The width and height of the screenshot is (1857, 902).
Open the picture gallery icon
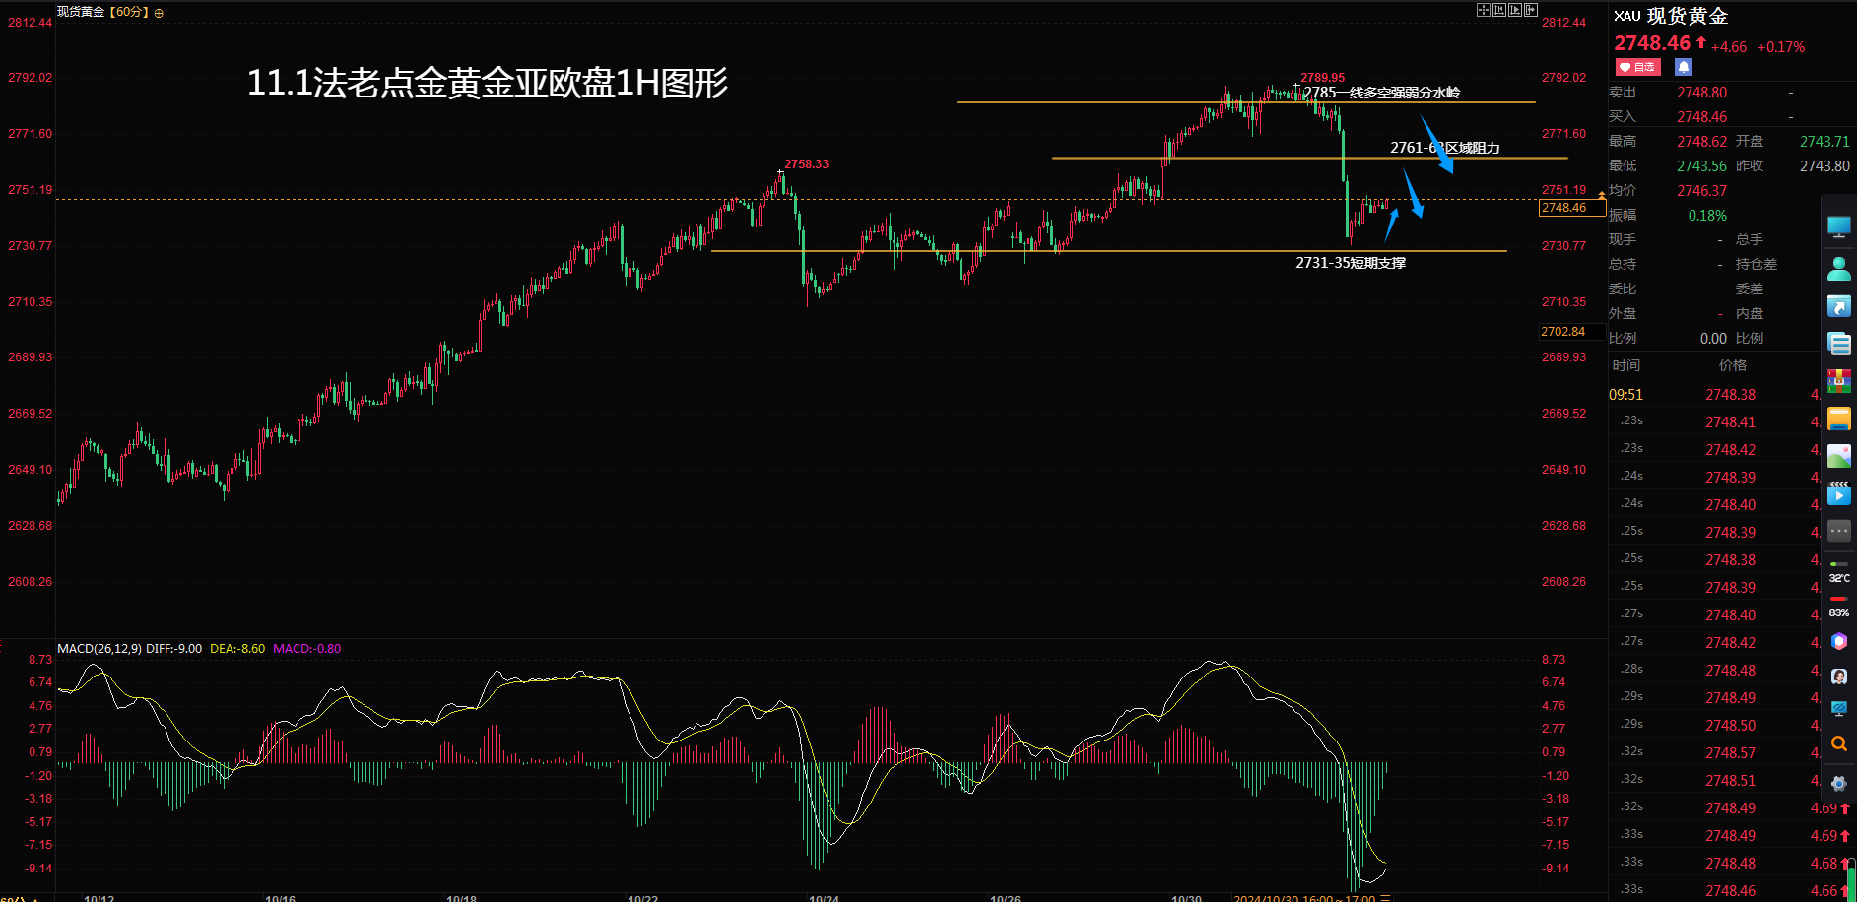1839,456
